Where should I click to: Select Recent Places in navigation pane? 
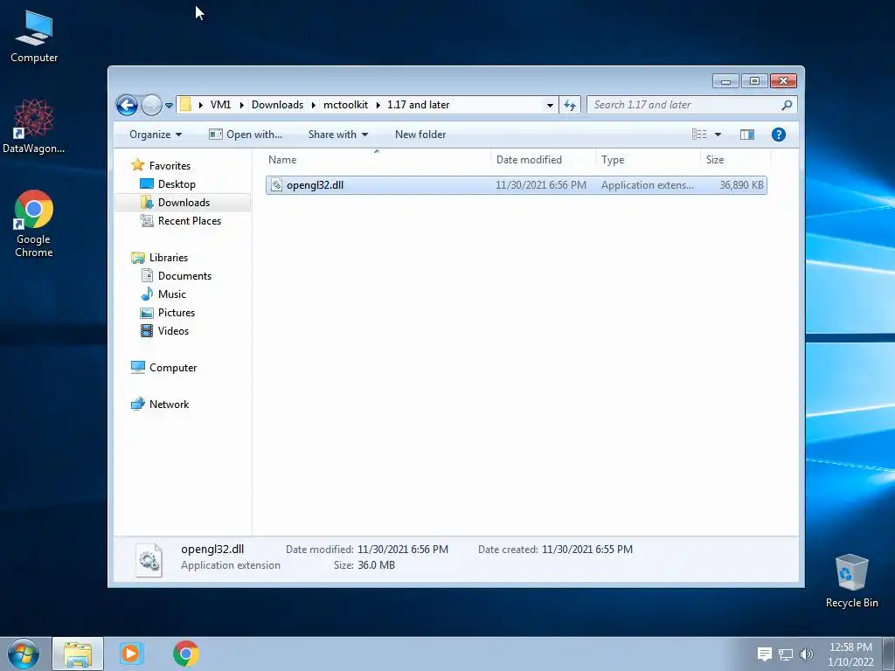point(189,221)
